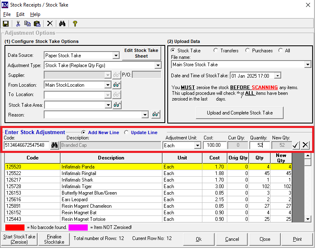Click the Finalise Stocktake button
This screenshot has width=315, height=249.
coord(54,239)
